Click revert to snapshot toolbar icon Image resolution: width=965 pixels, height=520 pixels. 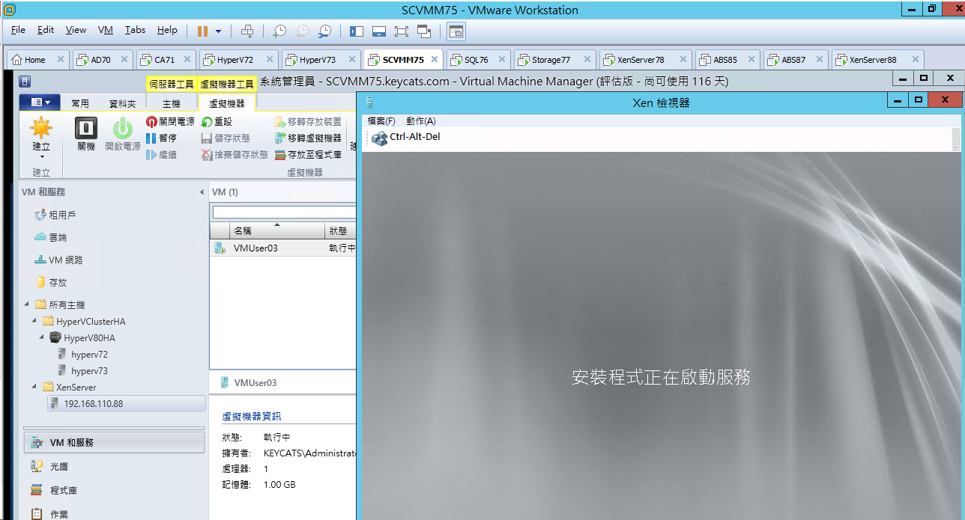(302, 31)
